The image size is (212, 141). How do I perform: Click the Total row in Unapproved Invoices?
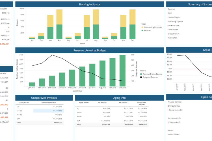point(40,123)
